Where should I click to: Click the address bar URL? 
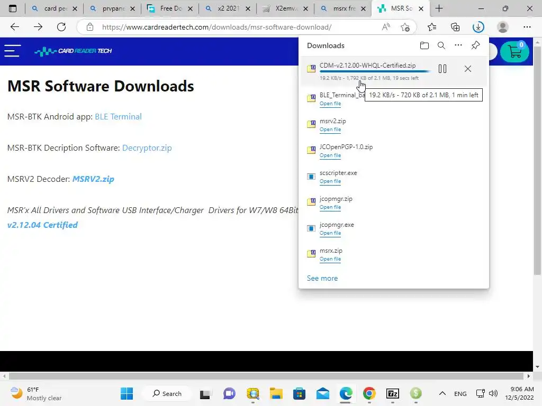click(x=216, y=27)
